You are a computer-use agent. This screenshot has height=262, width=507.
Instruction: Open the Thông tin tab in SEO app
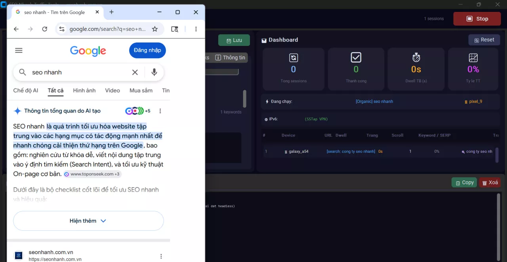230,58
